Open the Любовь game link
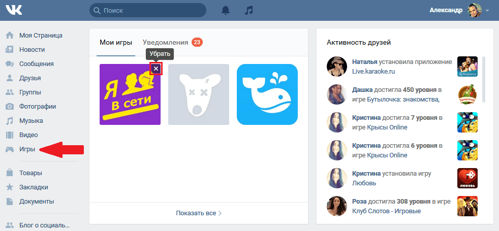The image size is (499, 231). (x=364, y=183)
